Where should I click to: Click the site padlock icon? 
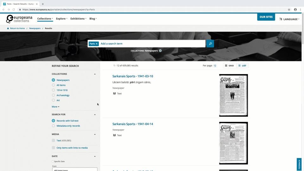(x=20, y=9)
